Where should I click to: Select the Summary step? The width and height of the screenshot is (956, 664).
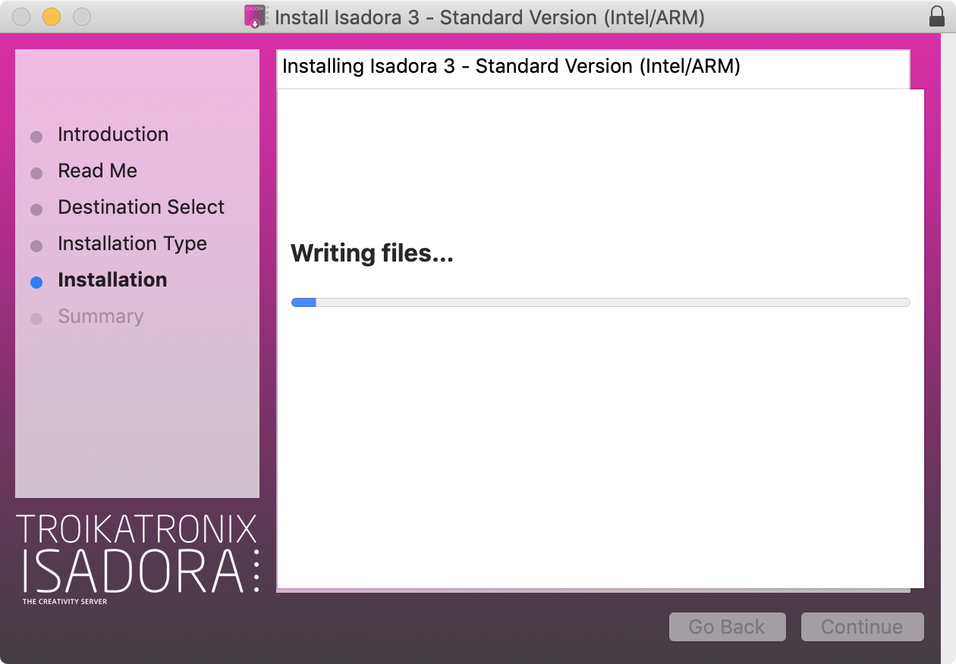pos(100,316)
